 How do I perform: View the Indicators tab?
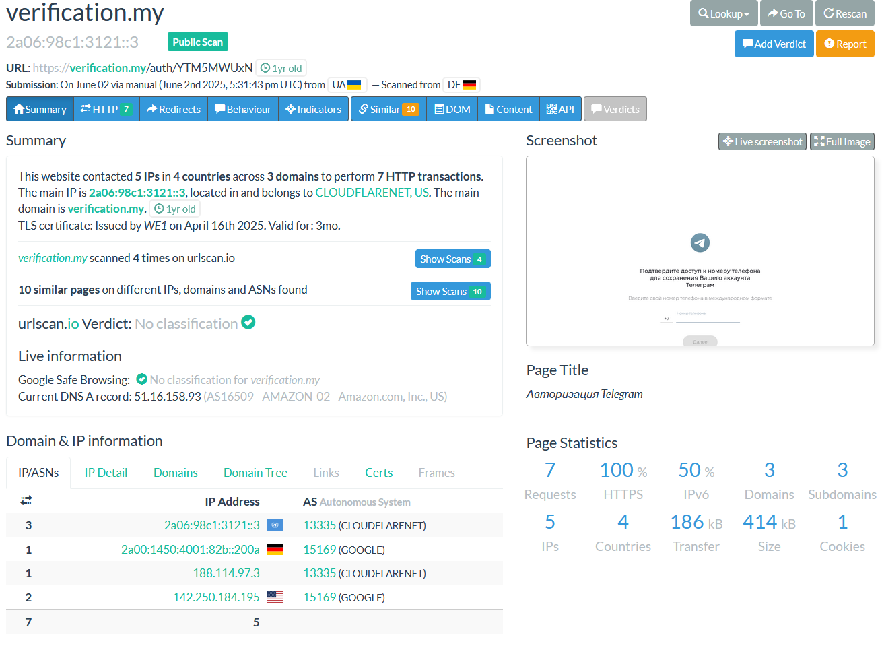314,109
